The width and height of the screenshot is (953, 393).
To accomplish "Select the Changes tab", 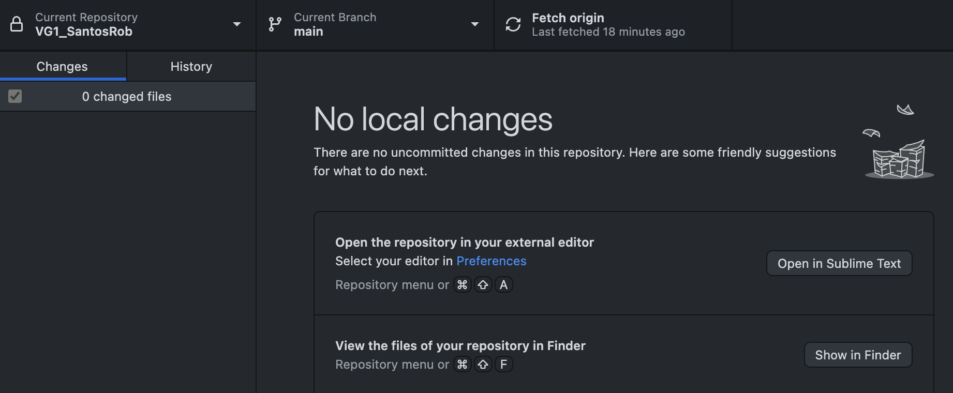I will (x=62, y=67).
